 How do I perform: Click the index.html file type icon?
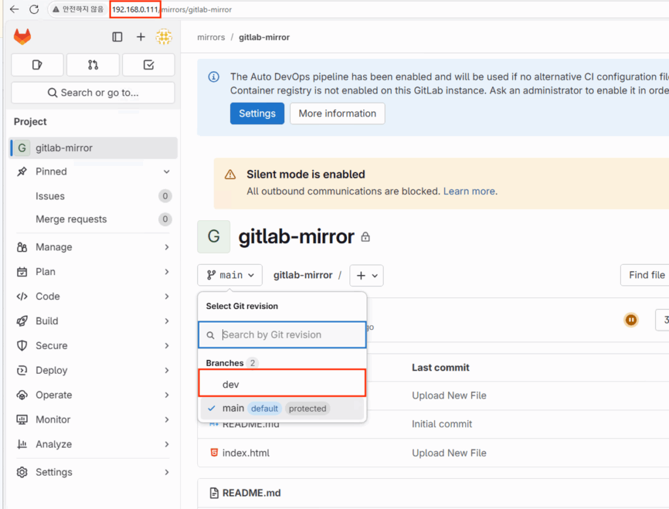pos(214,453)
